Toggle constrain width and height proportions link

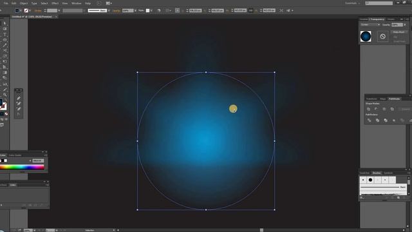coord(250,10)
